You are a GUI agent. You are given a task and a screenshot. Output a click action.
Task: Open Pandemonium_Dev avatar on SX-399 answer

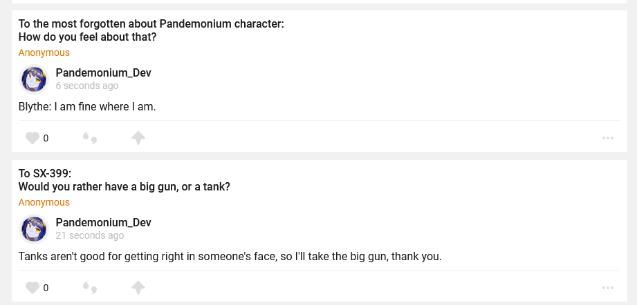(33, 229)
